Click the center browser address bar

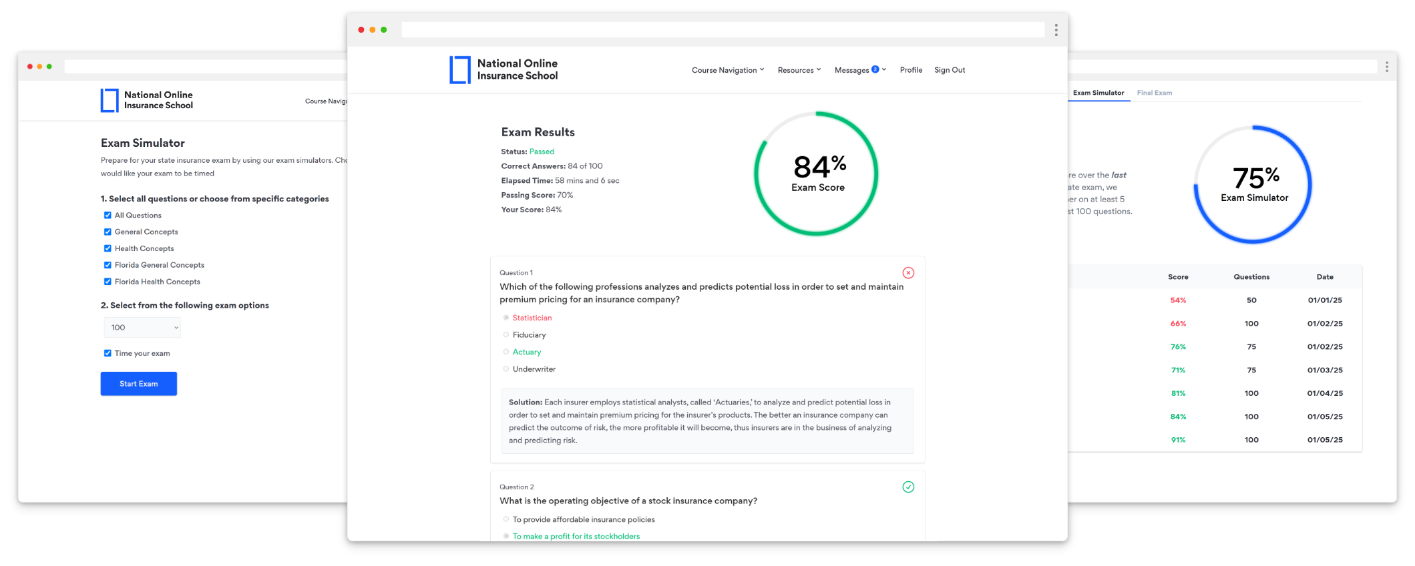723,30
